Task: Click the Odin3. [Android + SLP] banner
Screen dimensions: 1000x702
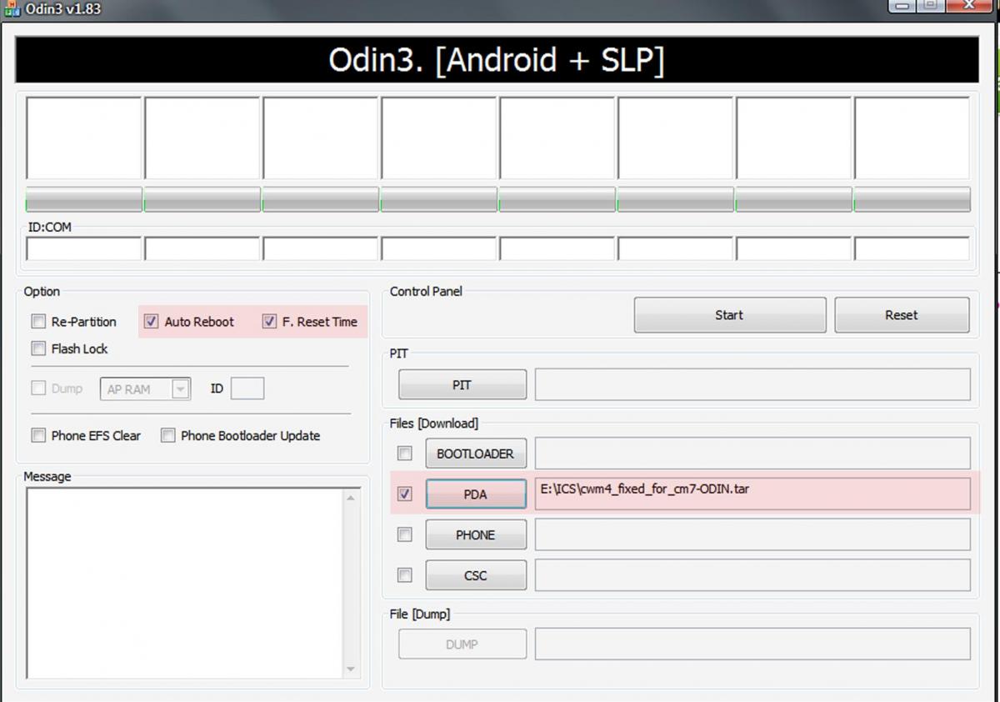Action: [497, 60]
